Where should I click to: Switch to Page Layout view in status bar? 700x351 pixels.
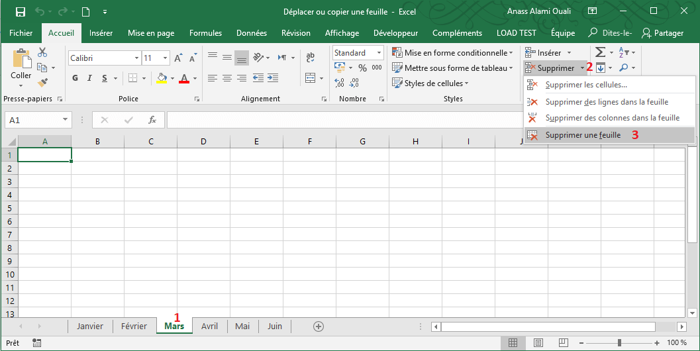point(538,343)
